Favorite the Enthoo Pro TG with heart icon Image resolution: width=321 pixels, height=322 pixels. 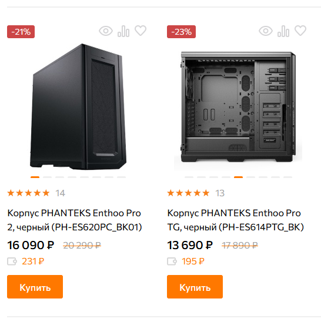(x=300, y=31)
